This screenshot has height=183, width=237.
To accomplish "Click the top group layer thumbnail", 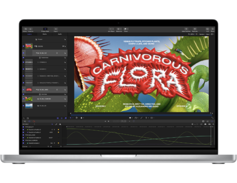I will tap(29, 46).
